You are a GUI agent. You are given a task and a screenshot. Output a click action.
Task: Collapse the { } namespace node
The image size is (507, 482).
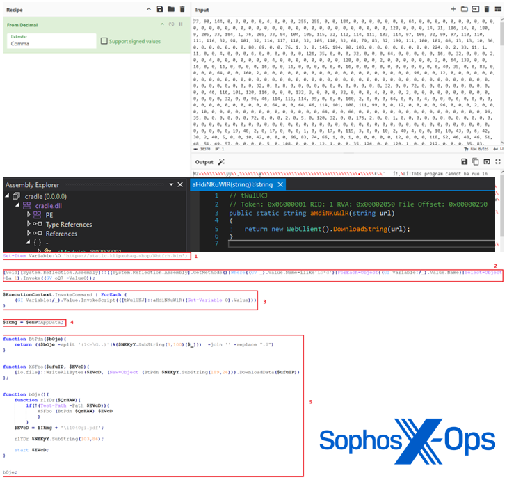tap(28, 242)
